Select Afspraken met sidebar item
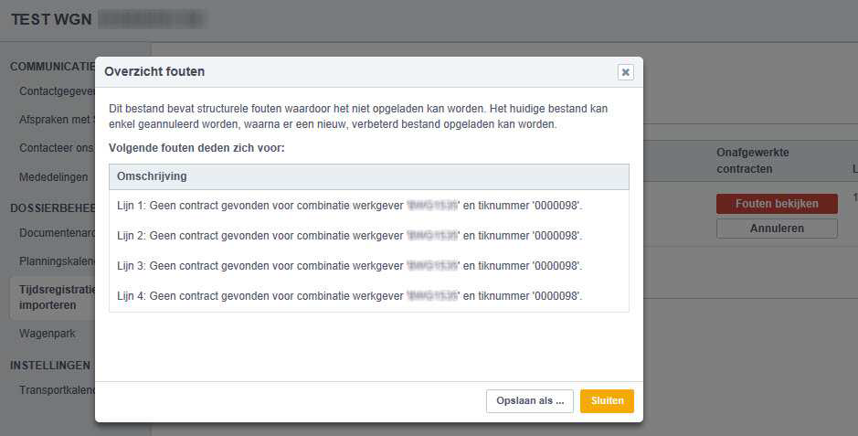This screenshot has width=858, height=436. 57,120
